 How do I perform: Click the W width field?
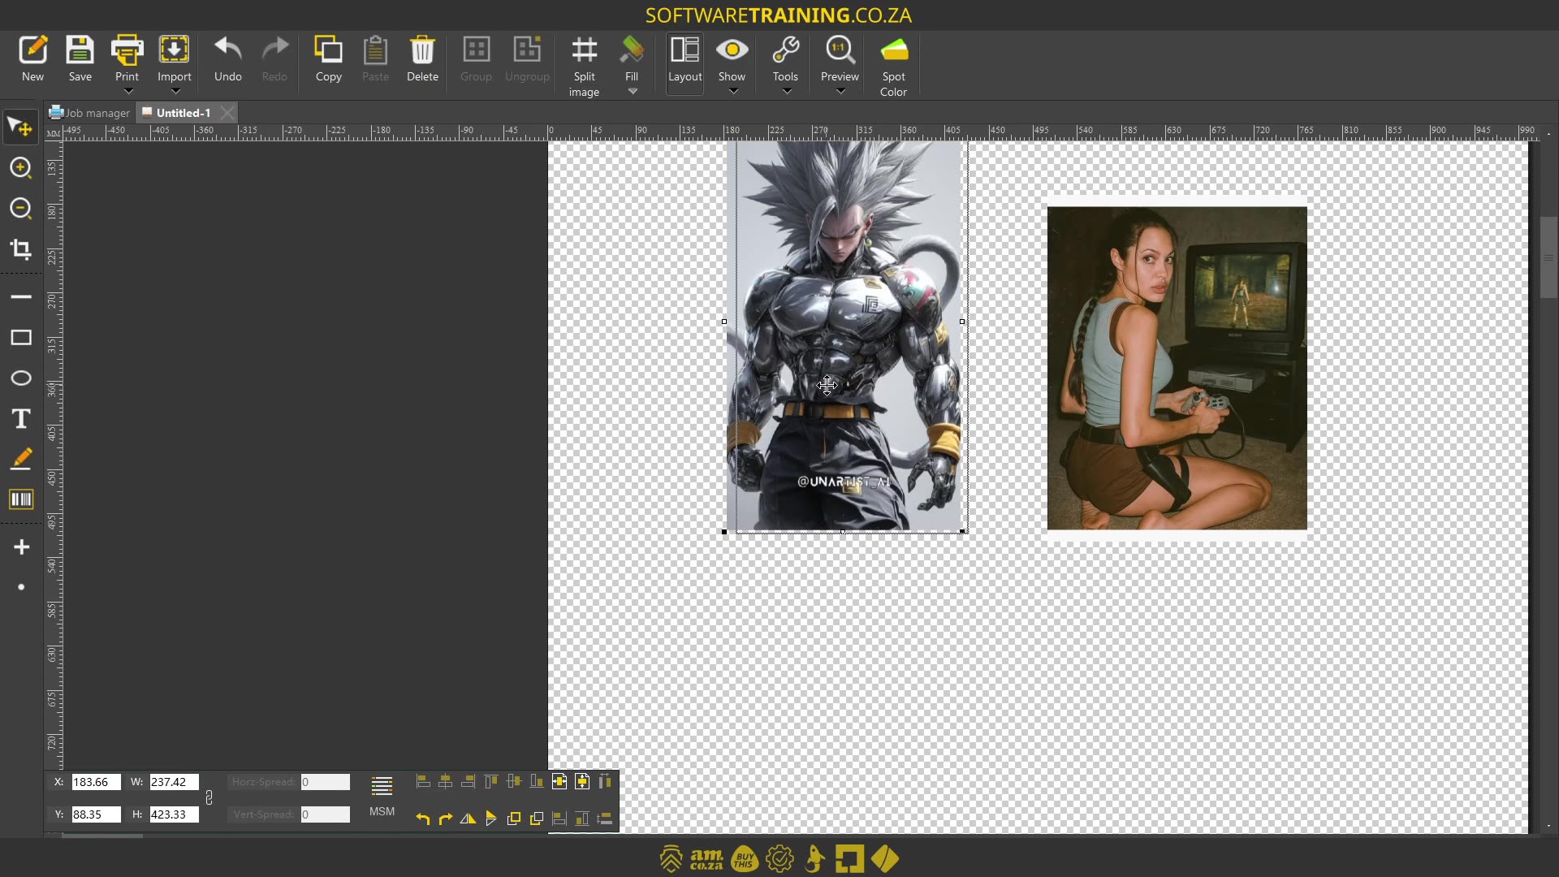(x=174, y=782)
